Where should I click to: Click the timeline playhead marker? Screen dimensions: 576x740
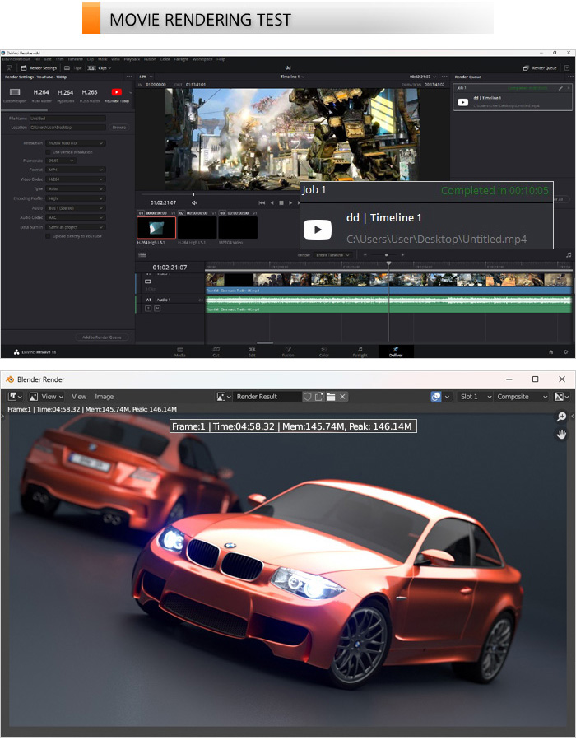[x=388, y=263]
